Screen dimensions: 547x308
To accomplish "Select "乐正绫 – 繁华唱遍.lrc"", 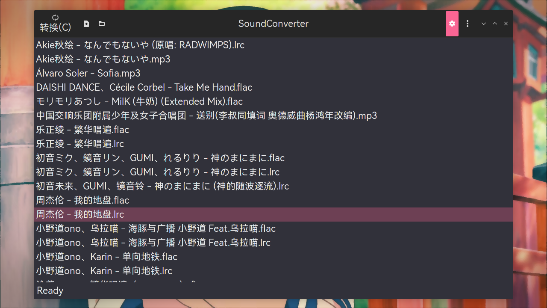I will click(79, 144).
